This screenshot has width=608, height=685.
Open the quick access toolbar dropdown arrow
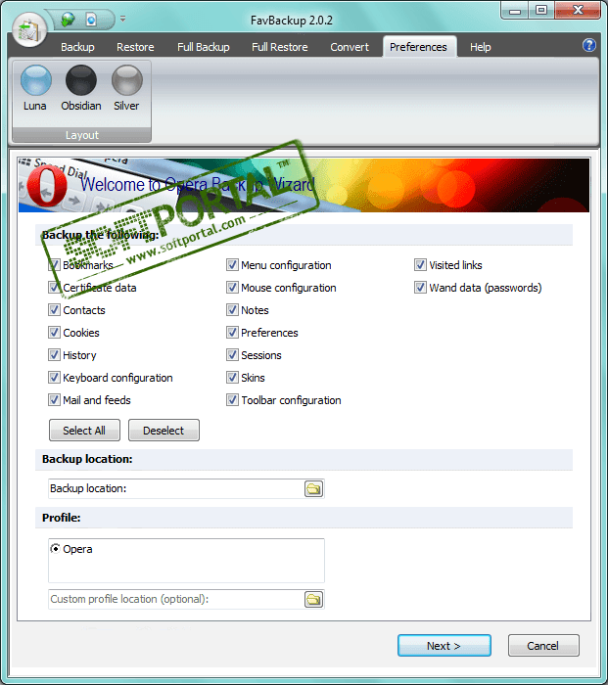point(122,19)
